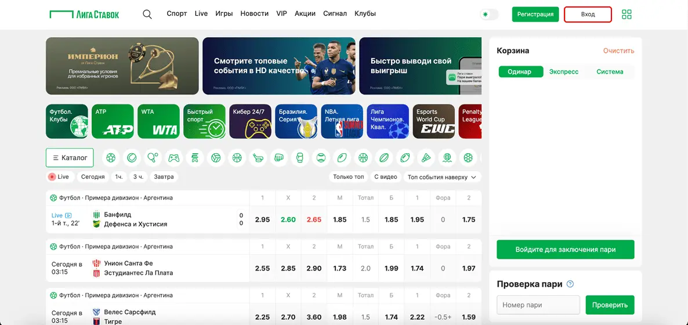The width and height of the screenshot is (688, 325).
Task: Click the Очистить link in Корзина
Action: 618,50
